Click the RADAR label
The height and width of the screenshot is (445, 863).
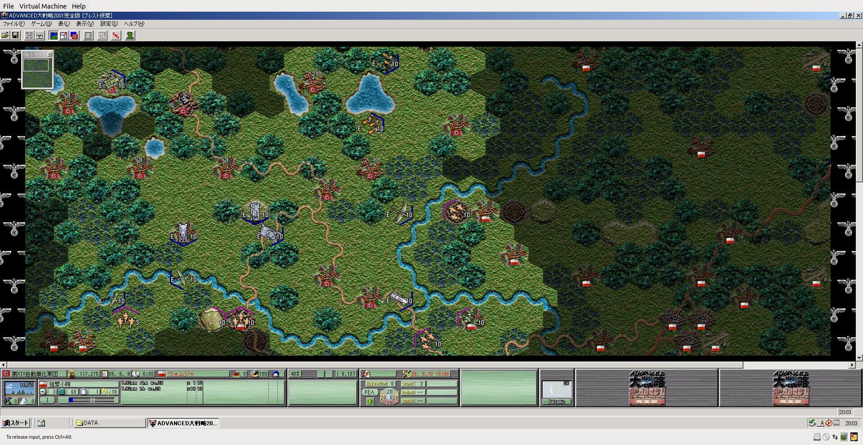pyautogui.click(x=408, y=392)
